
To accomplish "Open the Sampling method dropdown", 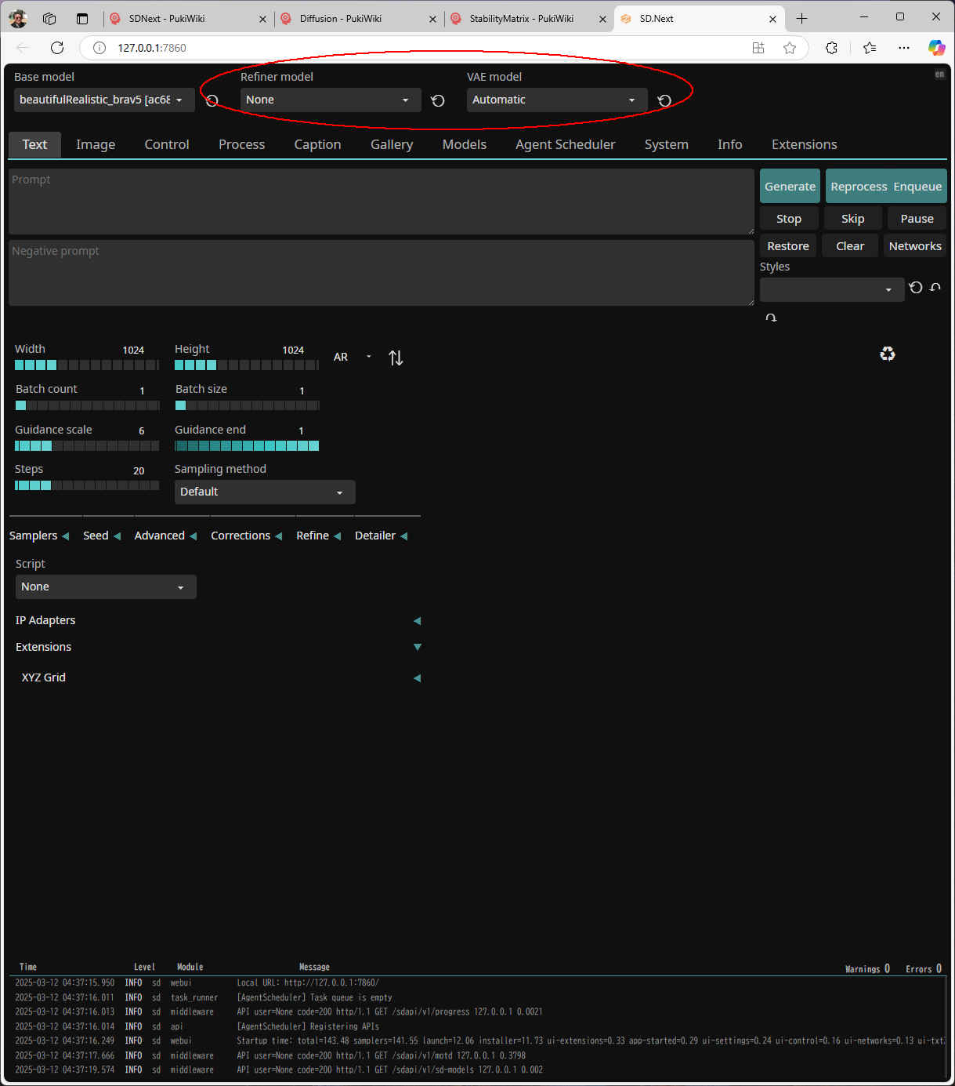I will pos(264,492).
